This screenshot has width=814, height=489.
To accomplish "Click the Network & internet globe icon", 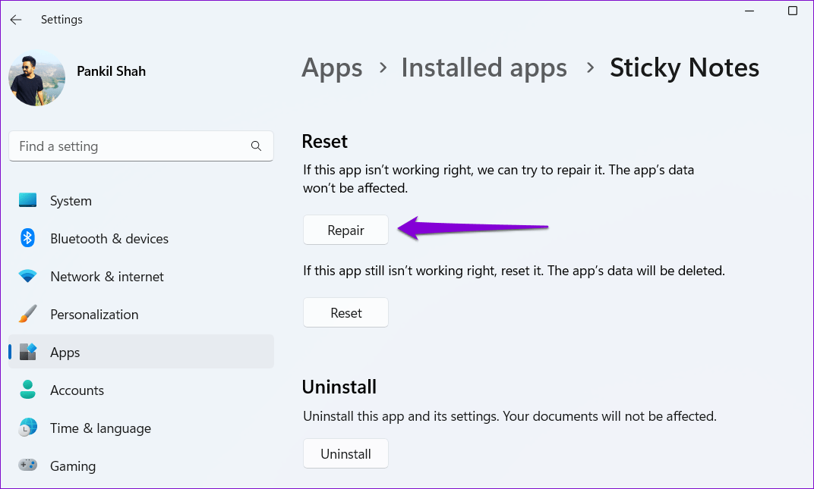I will point(27,276).
